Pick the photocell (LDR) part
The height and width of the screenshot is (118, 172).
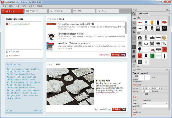[x=152, y=50]
